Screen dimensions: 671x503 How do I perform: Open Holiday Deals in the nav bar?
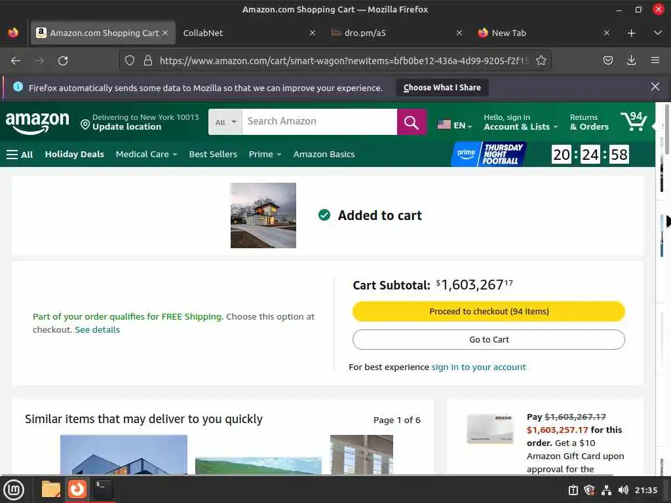tap(75, 154)
